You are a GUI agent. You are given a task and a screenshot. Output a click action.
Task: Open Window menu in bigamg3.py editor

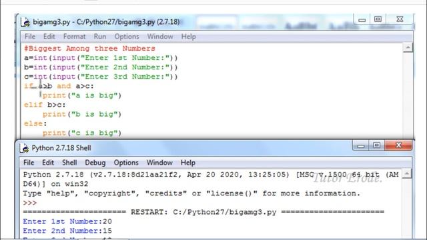[x=160, y=37]
